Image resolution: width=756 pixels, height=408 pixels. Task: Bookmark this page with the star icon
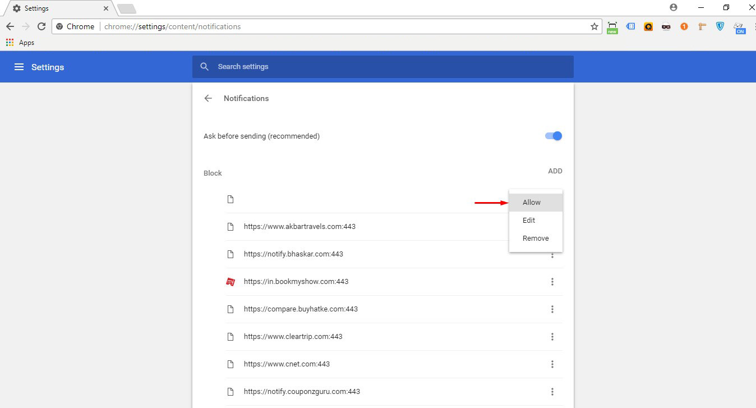(594, 26)
